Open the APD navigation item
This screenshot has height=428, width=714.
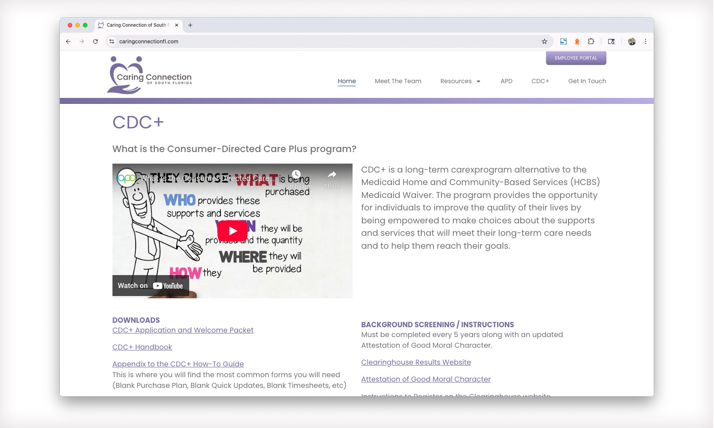pyautogui.click(x=506, y=81)
